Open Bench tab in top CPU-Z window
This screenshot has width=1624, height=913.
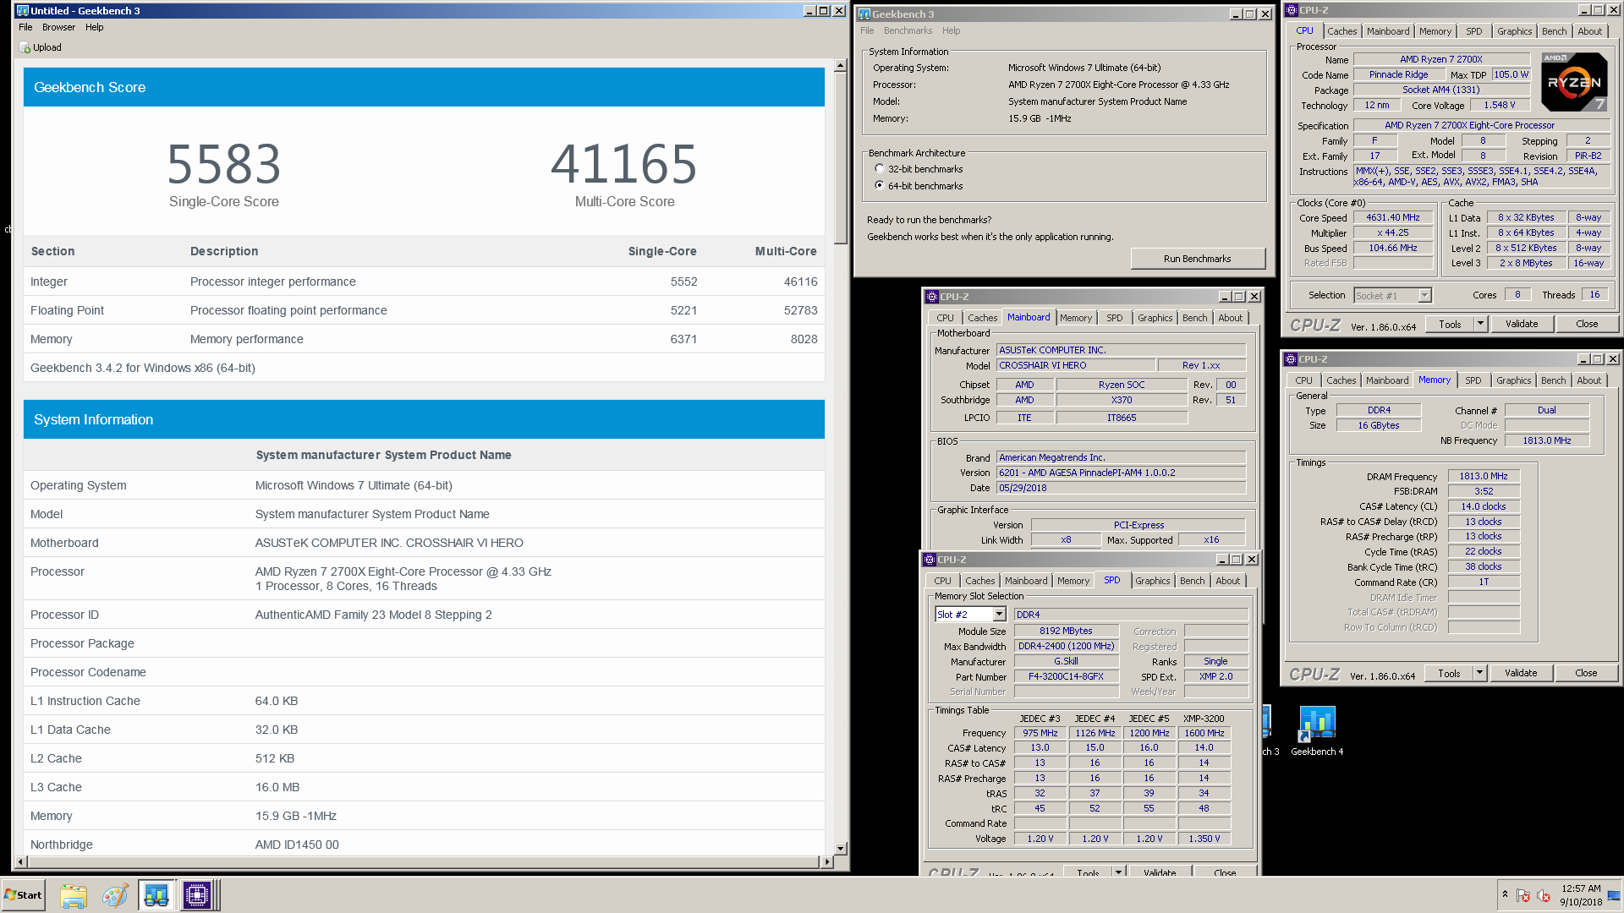coord(1554,31)
